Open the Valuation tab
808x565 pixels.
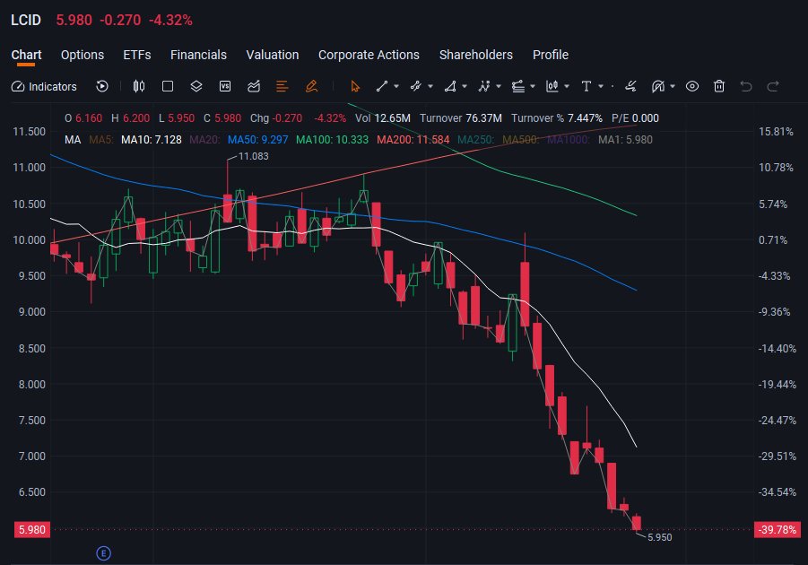pos(273,55)
